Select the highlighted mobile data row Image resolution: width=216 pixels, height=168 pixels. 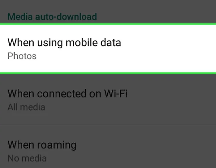pyautogui.click(x=108, y=49)
